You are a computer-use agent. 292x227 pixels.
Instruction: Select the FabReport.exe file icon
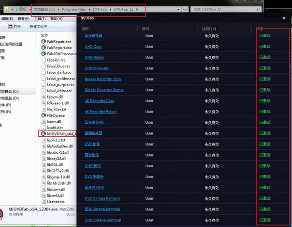point(43,48)
